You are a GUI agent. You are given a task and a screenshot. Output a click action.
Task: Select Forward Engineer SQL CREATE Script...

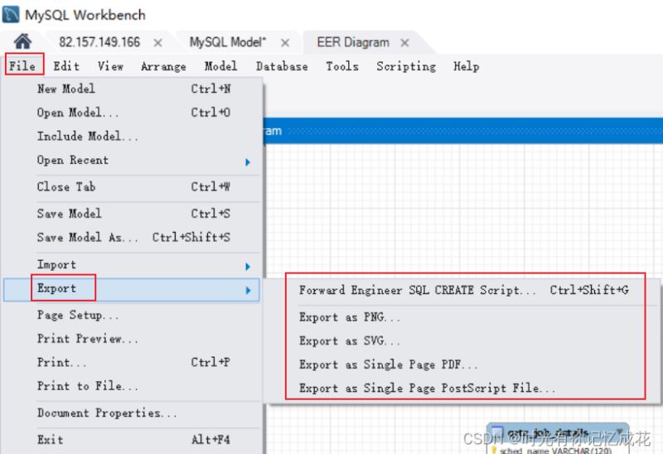pyautogui.click(x=463, y=291)
